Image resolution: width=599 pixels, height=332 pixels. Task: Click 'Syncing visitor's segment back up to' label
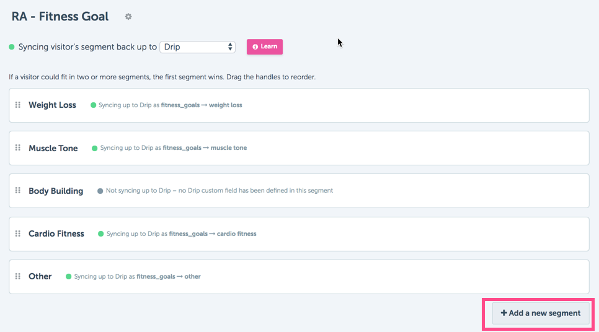click(x=87, y=47)
